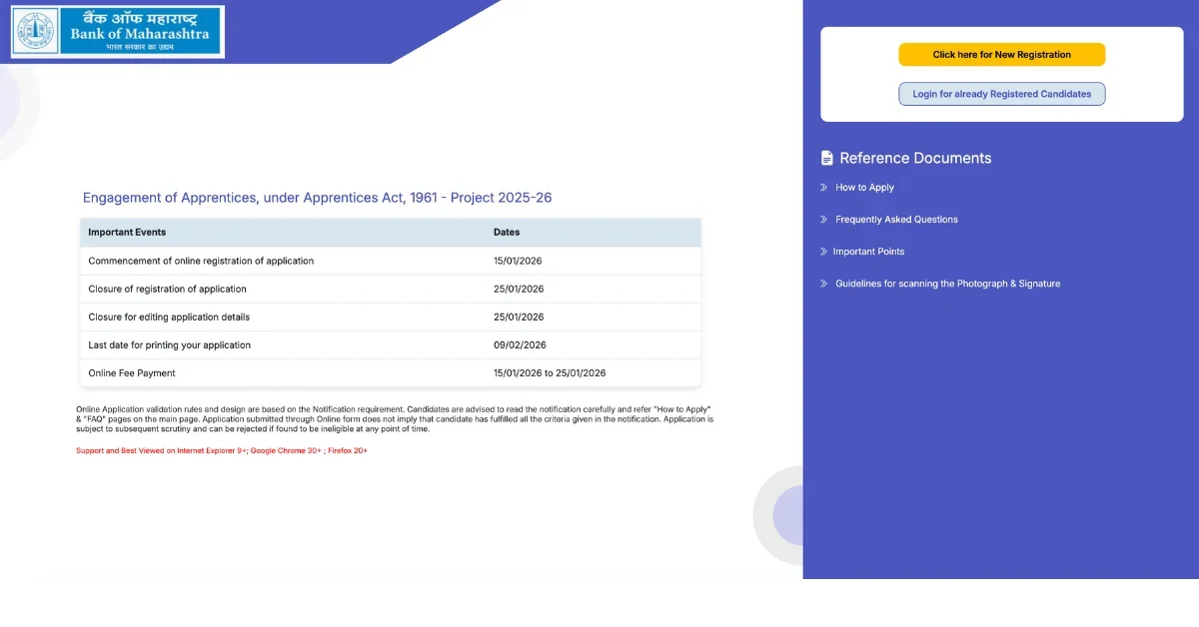
Task: Click the Important Events column header
Action: pos(127,233)
